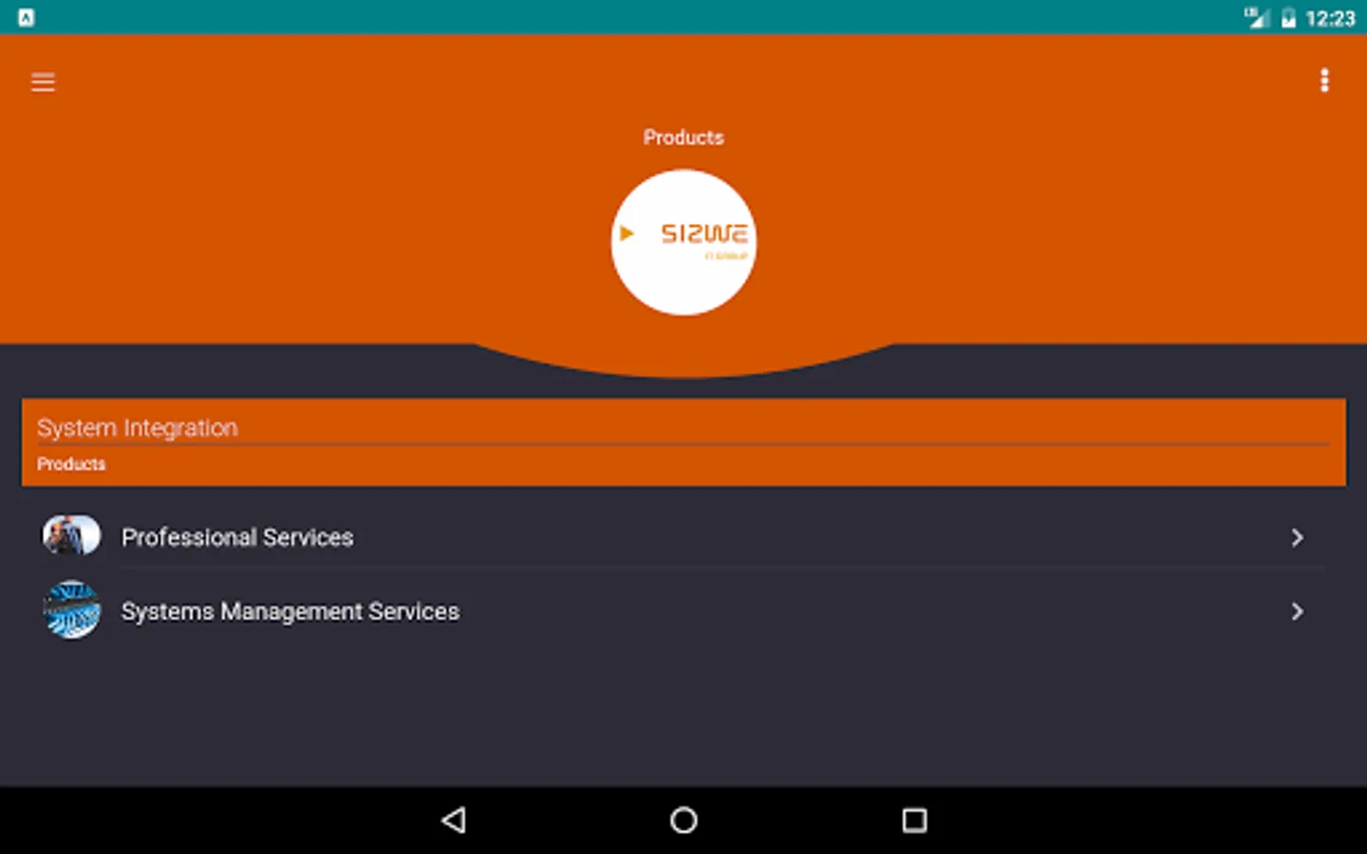Open the three-dot overflow menu
The height and width of the screenshot is (854, 1367).
coord(1324,81)
